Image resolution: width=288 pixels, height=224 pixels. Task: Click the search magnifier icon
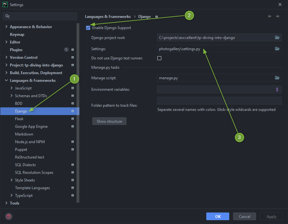click(8, 16)
